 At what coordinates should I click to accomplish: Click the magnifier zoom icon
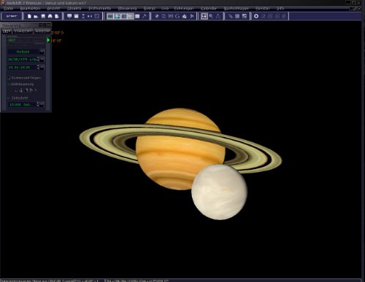pos(211,16)
